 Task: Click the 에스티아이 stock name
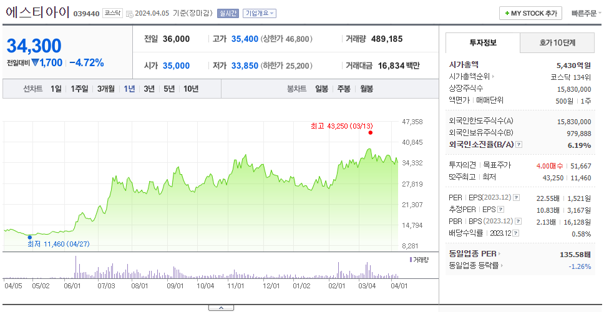point(37,12)
